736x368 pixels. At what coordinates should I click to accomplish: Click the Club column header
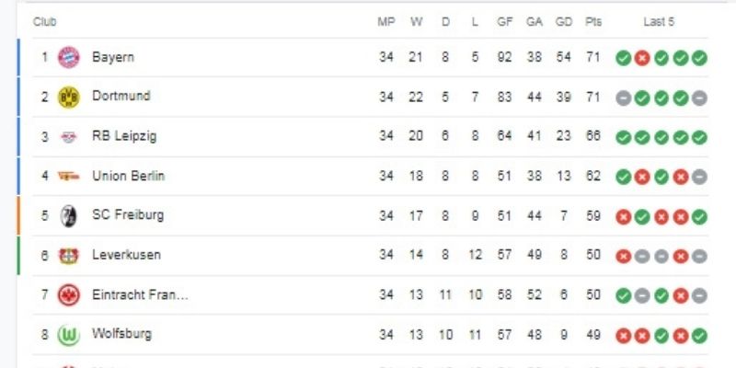tap(44, 22)
